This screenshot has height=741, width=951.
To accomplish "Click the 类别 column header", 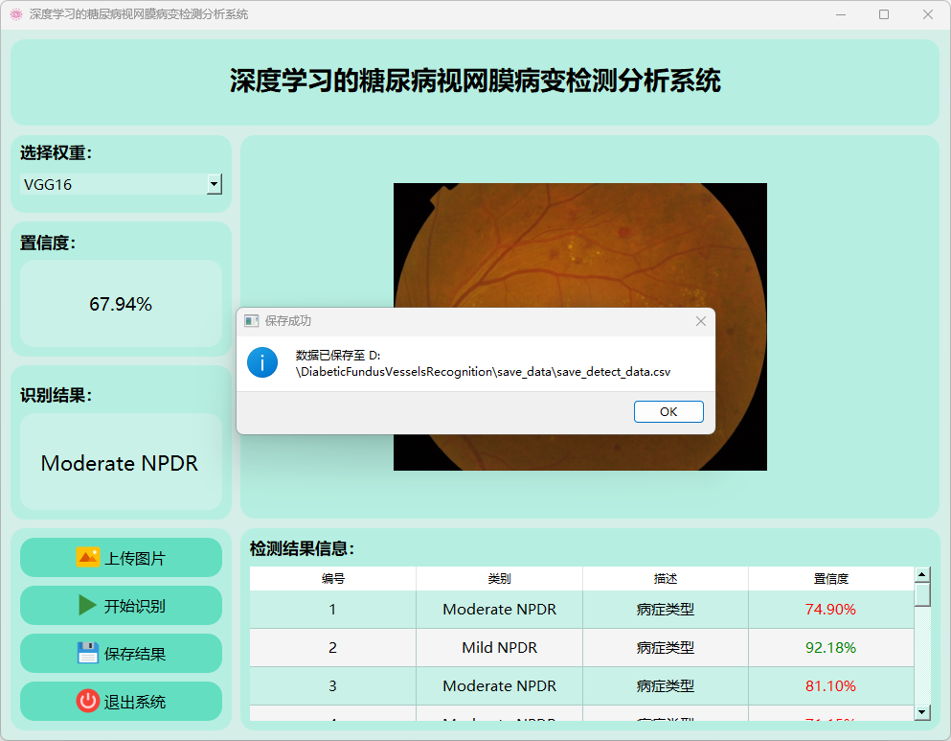I will 499,579.
